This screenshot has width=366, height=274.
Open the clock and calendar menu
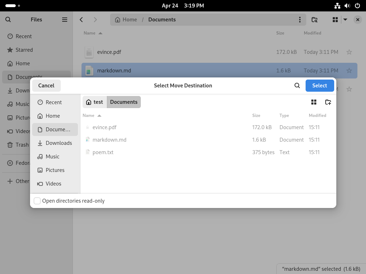(x=183, y=6)
